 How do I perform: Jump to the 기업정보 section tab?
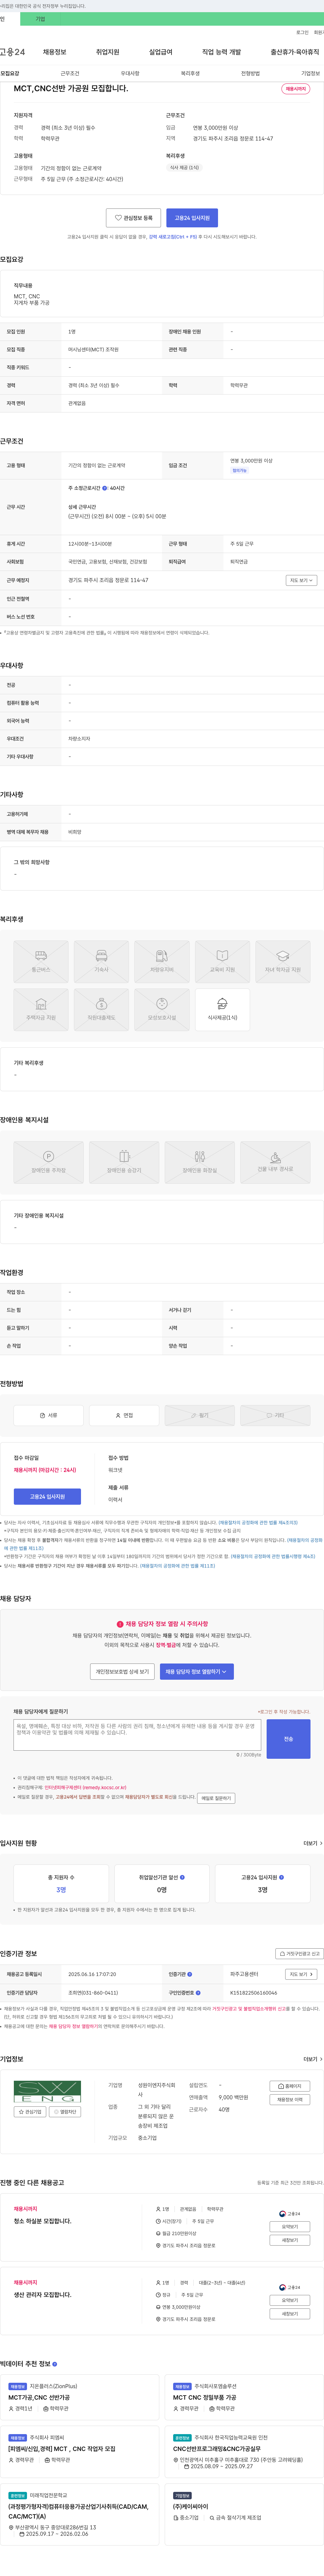(310, 73)
